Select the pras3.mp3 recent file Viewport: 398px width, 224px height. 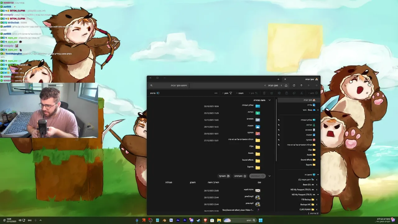pos(252,197)
